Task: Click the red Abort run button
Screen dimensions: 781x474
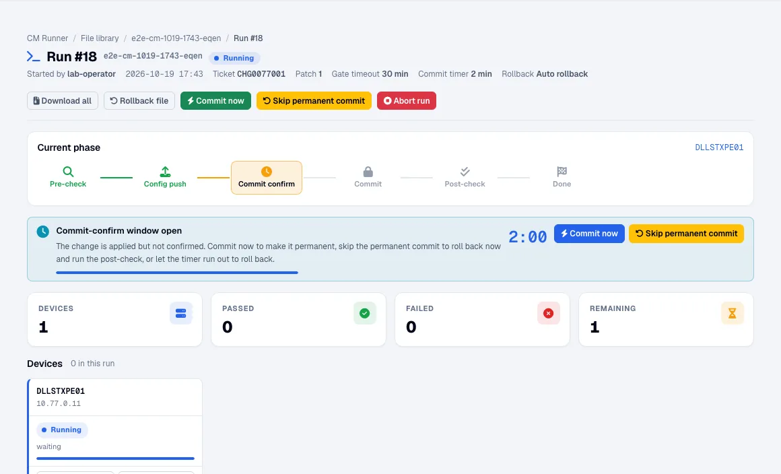Action: (407, 100)
